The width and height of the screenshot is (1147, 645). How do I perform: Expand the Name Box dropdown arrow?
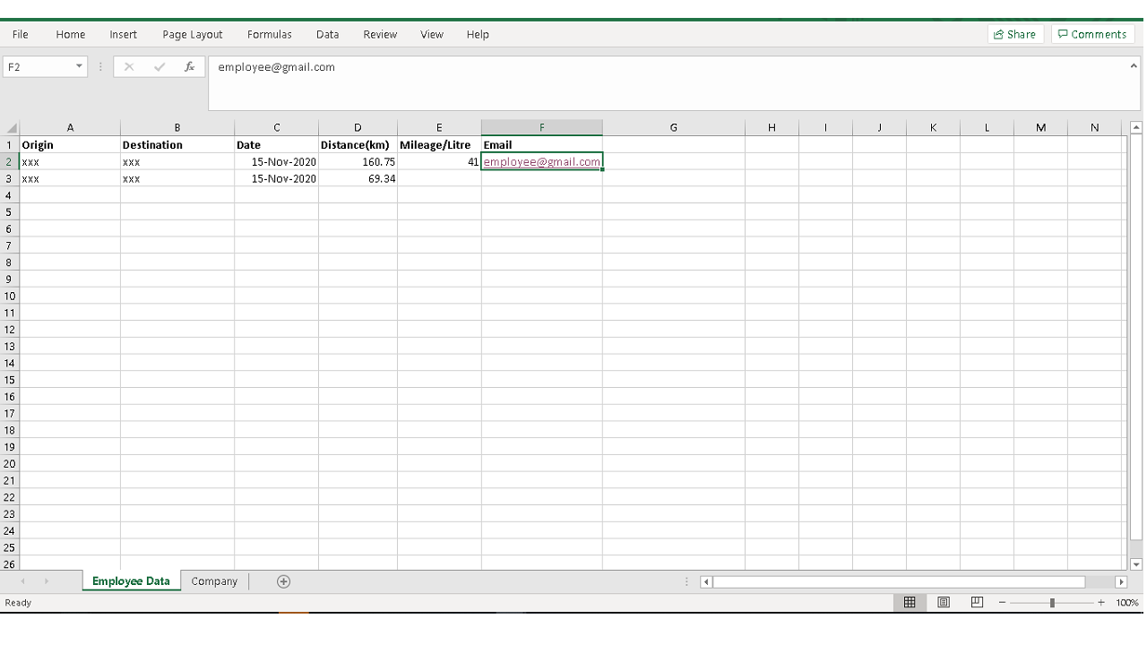[x=79, y=66]
